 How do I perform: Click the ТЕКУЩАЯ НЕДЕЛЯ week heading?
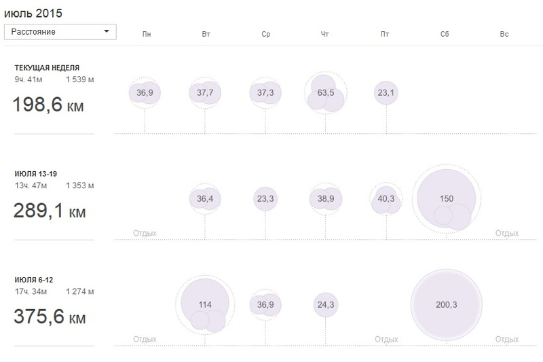click(47, 68)
